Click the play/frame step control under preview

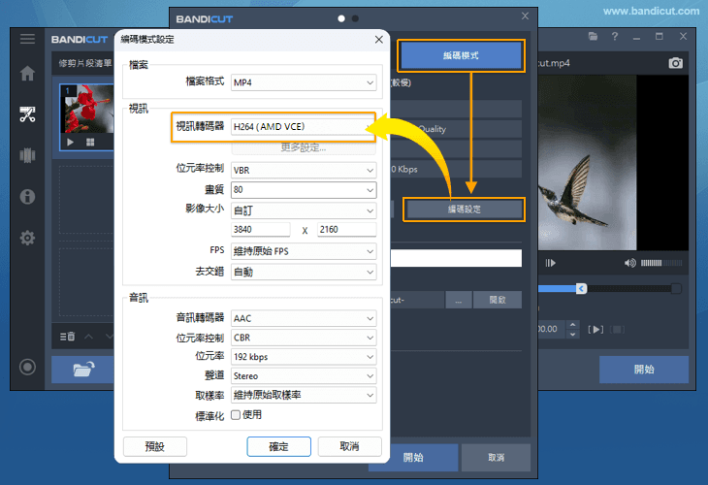(x=551, y=263)
